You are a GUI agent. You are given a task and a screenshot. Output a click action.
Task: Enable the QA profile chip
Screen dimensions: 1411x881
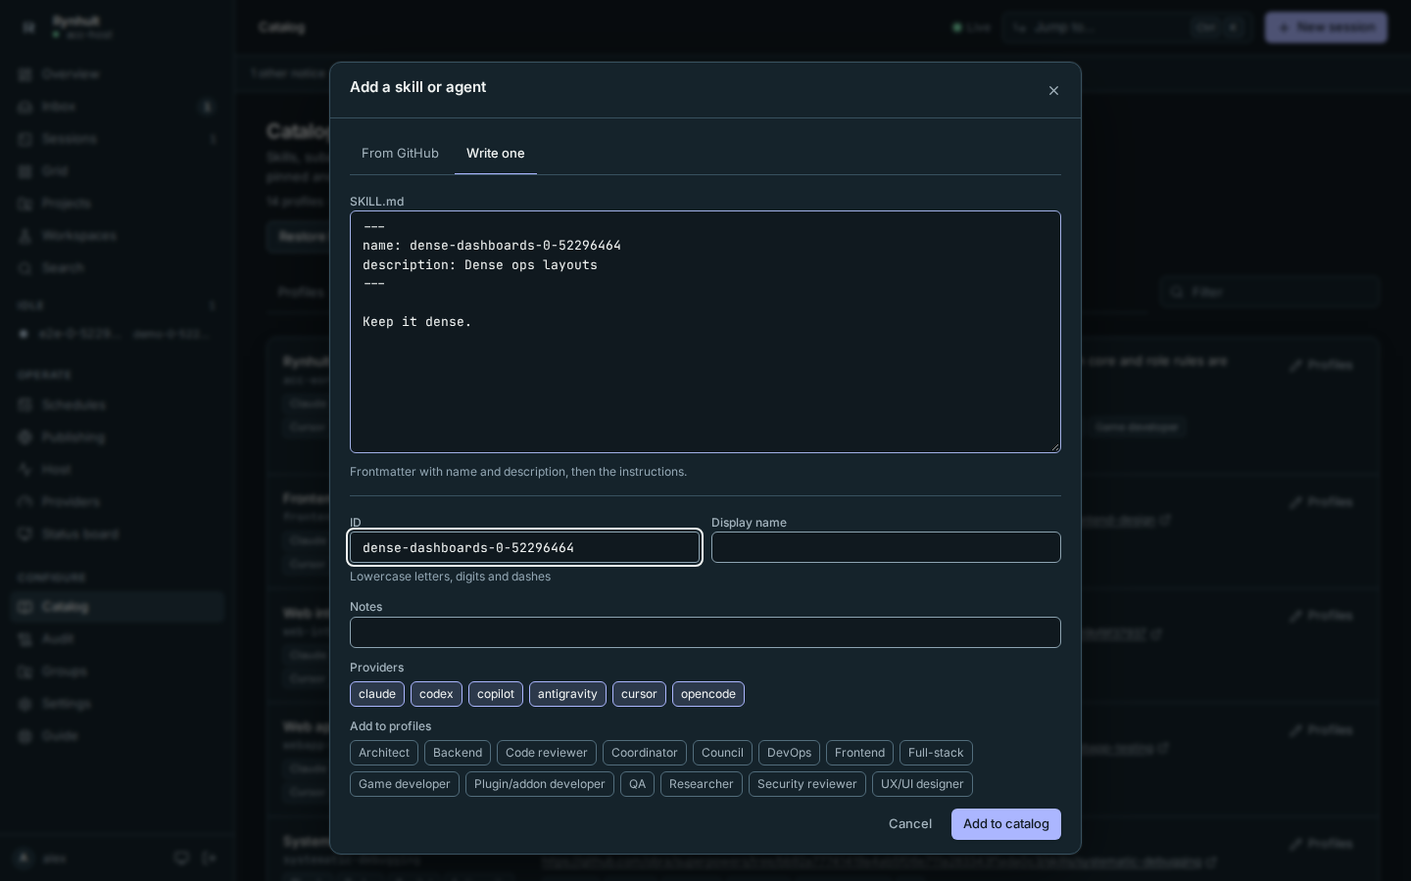[x=637, y=784]
